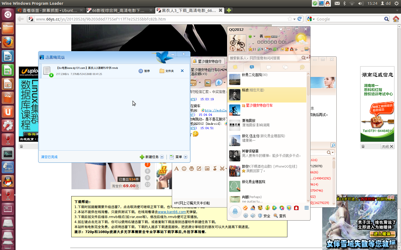Launch Firefox from the Ubuntu launcher
This screenshot has width=401, height=250.
click(x=8, y=42)
